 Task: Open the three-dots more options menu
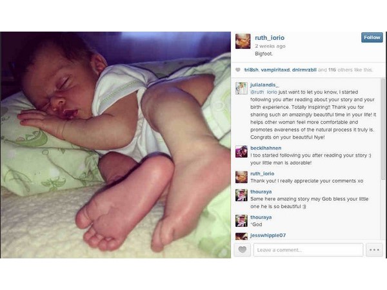(374, 250)
